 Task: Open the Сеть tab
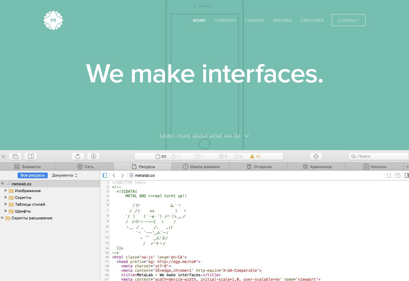click(85, 167)
